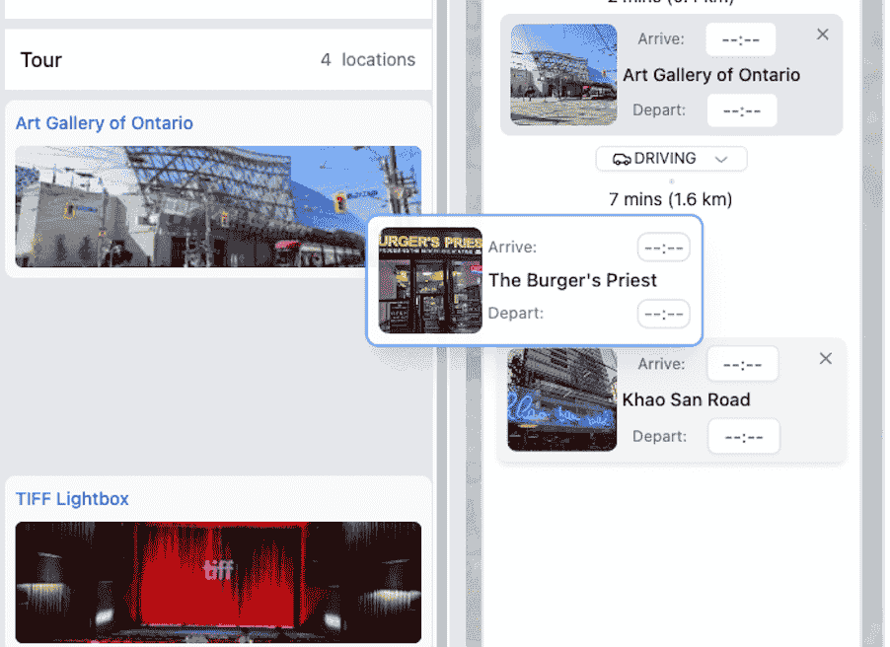Click 'Art Gallery of Ontario' itinerary title
This screenshot has width=890, height=647.
[x=711, y=75]
